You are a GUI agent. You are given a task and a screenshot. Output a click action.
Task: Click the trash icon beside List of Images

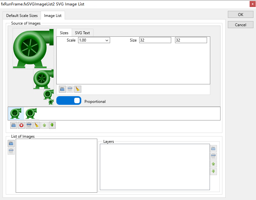(x=11, y=151)
